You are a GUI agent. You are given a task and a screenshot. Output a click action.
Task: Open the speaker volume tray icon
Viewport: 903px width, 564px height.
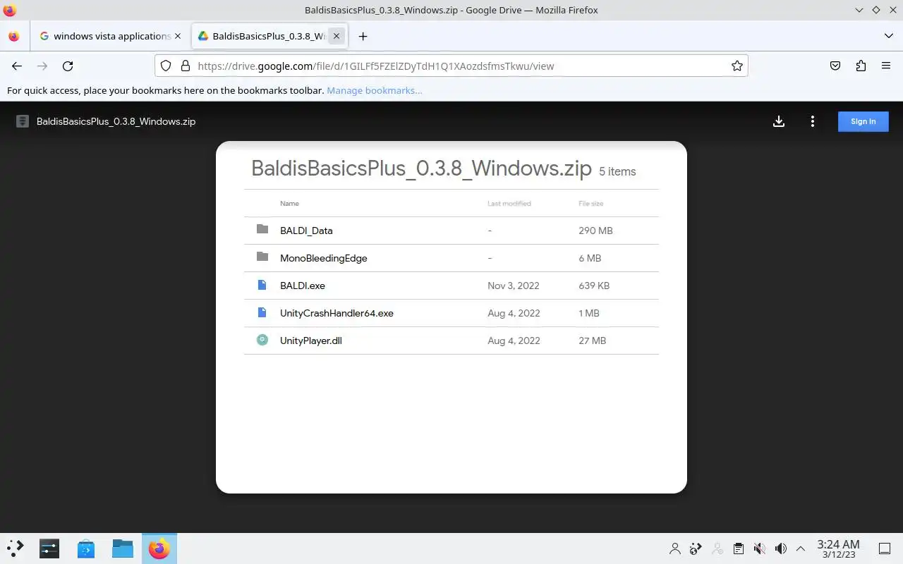tap(780, 548)
